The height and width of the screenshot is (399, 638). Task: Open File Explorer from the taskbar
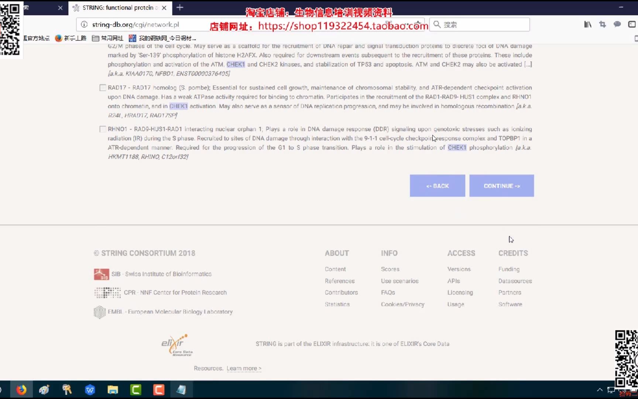[113, 390]
